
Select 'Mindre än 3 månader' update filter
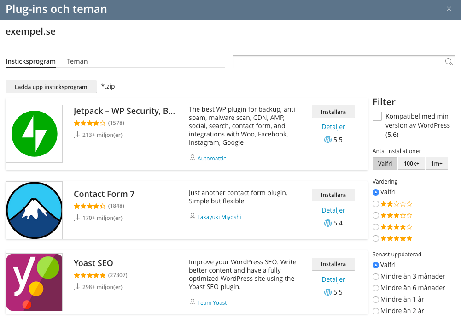[x=376, y=276]
